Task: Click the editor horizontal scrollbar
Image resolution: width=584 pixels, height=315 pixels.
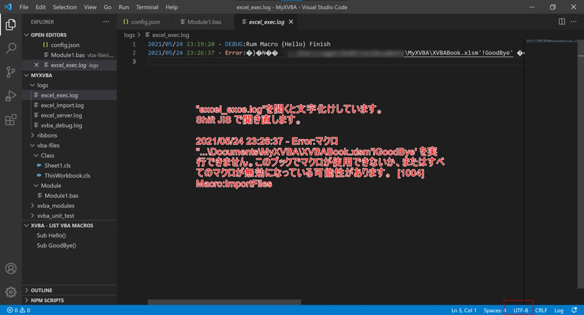Action: (224, 302)
